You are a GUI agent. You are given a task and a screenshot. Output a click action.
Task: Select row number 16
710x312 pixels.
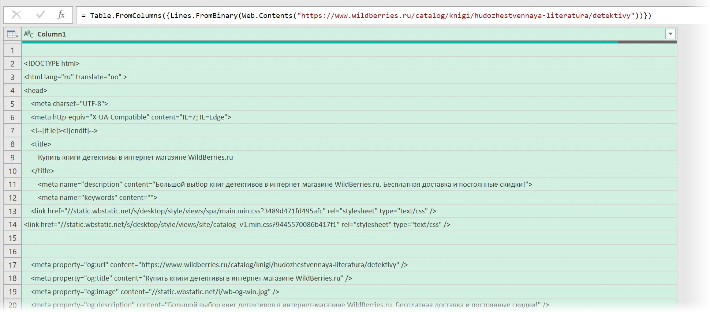12,251
